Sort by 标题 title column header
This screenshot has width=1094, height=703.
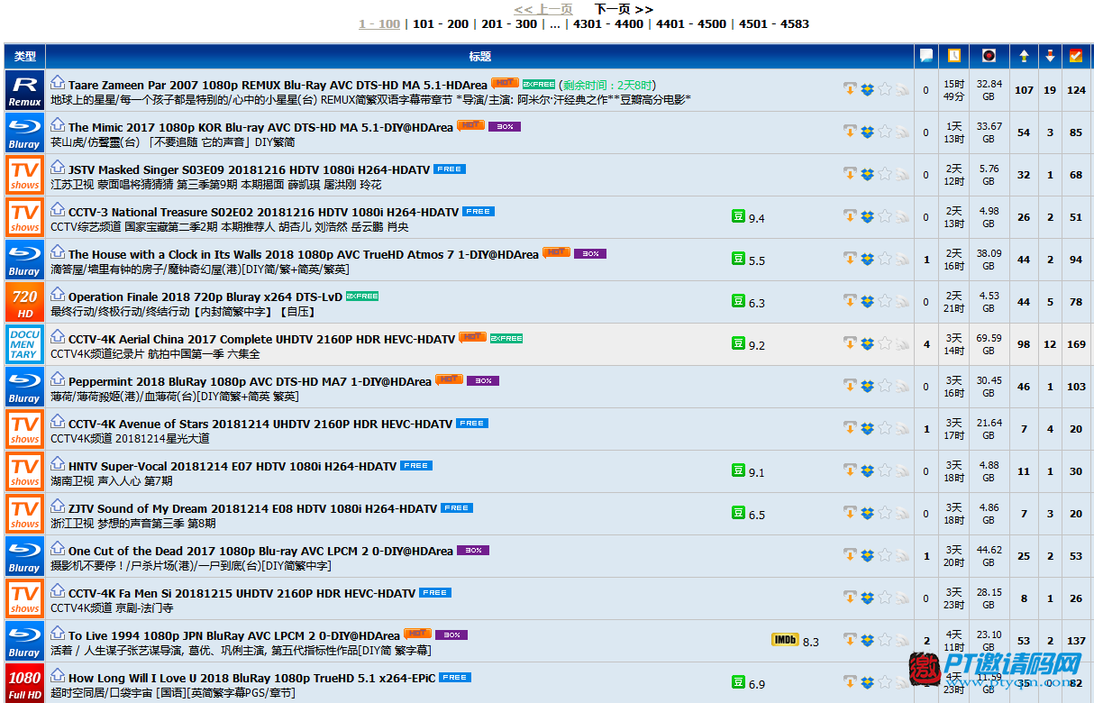coord(480,56)
